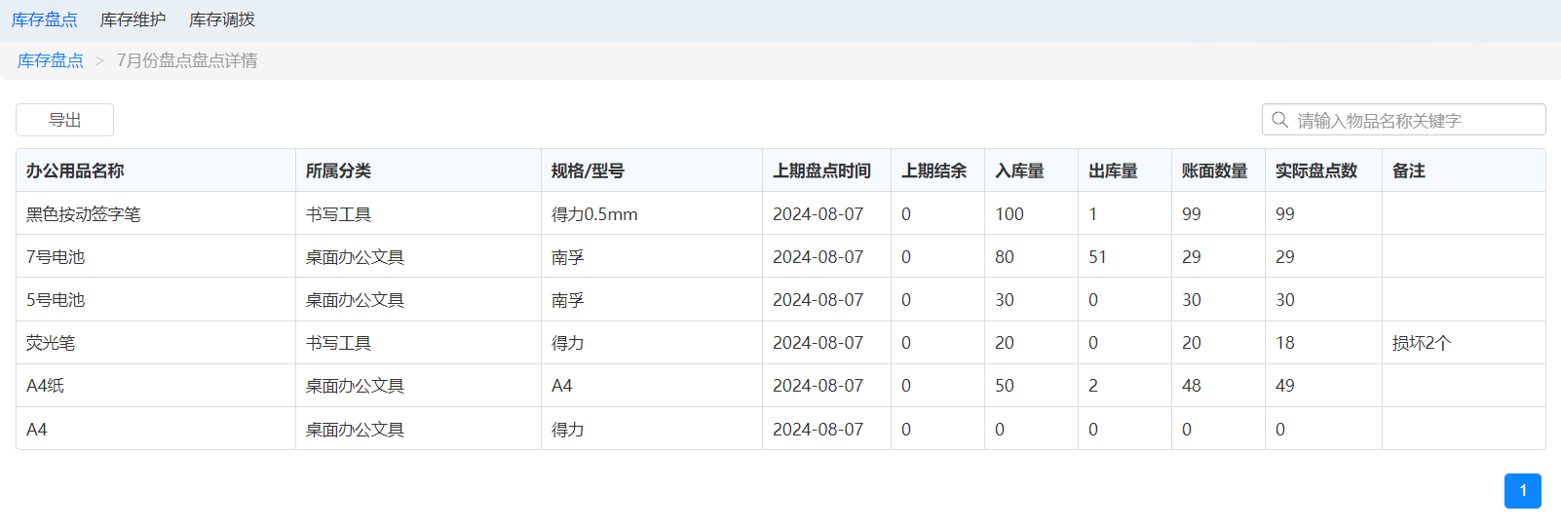The height and width of the screenshot is (529, 1561).
Task: Open the 库存盘点 top menu tab
Action: tap(45, 19)
